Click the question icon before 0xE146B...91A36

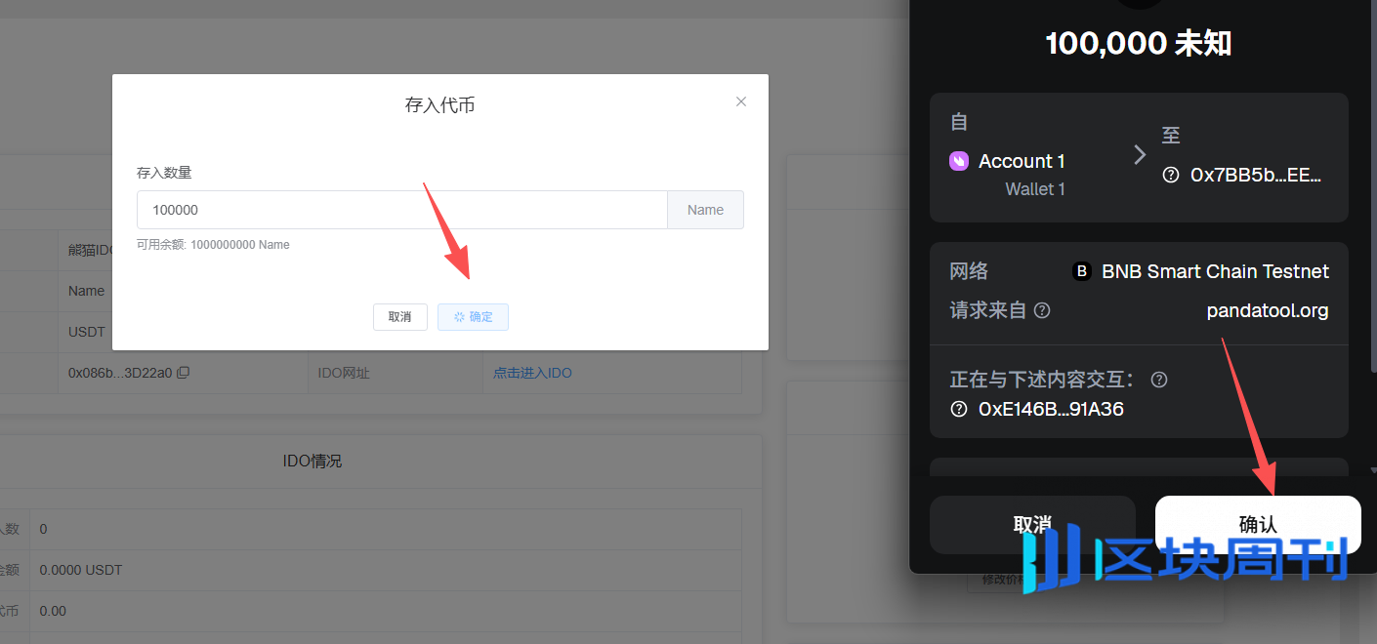[x=958, y=409]
